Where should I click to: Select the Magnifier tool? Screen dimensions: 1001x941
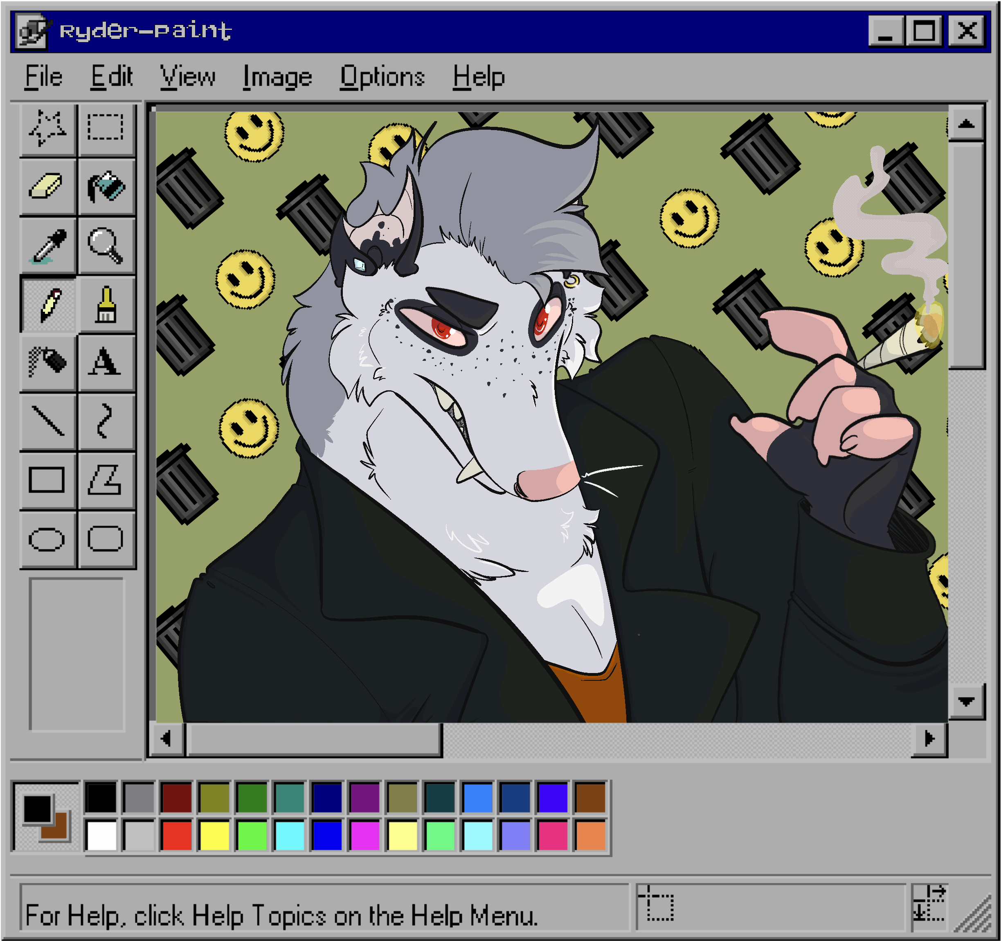click(106, 246)
